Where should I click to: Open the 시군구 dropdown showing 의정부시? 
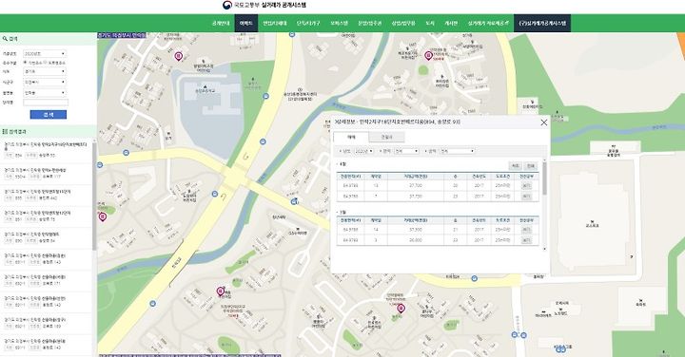(x=45, y=82)
